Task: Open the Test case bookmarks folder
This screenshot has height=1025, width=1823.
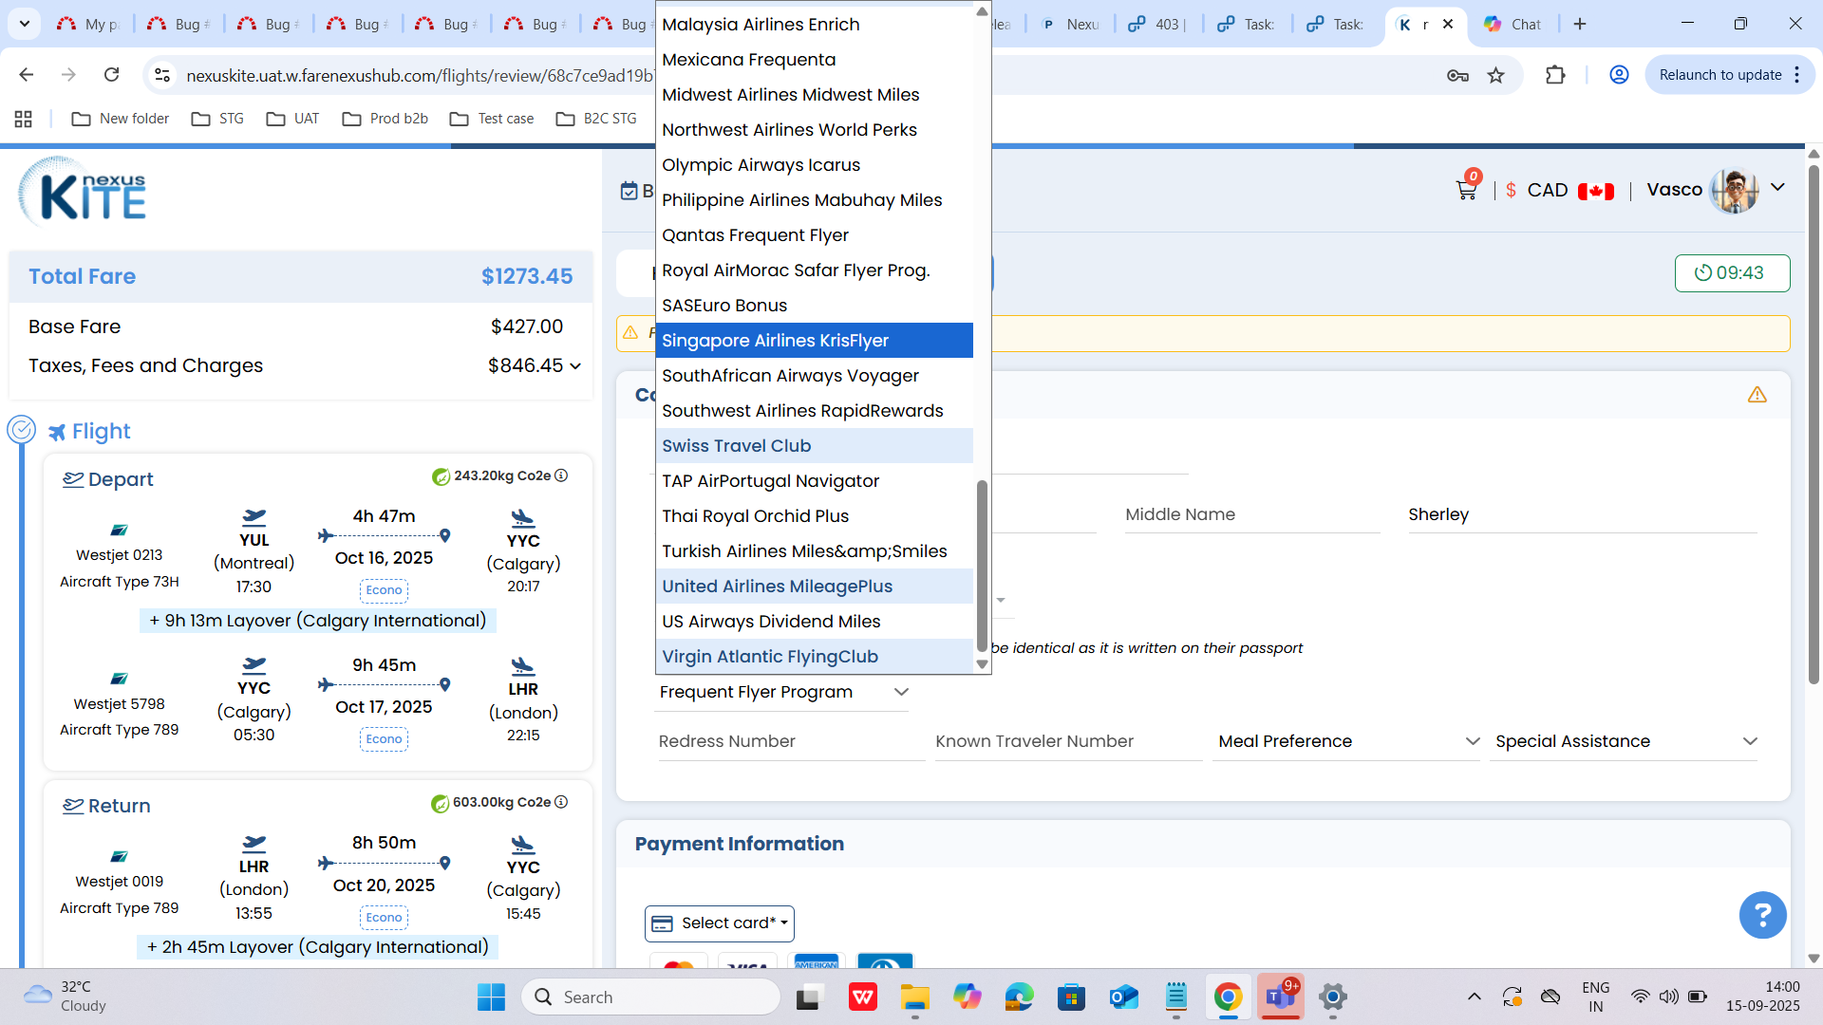Action: (x=492, y=119)
